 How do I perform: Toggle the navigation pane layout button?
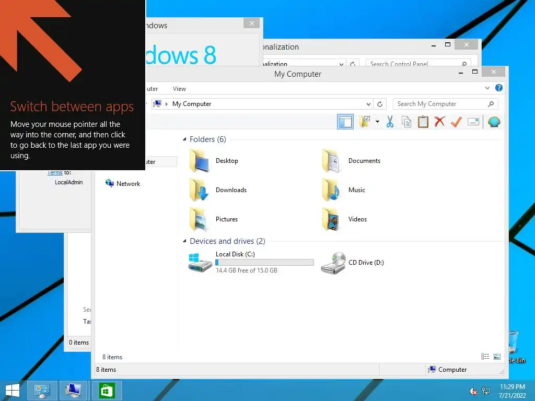[345, 122]
